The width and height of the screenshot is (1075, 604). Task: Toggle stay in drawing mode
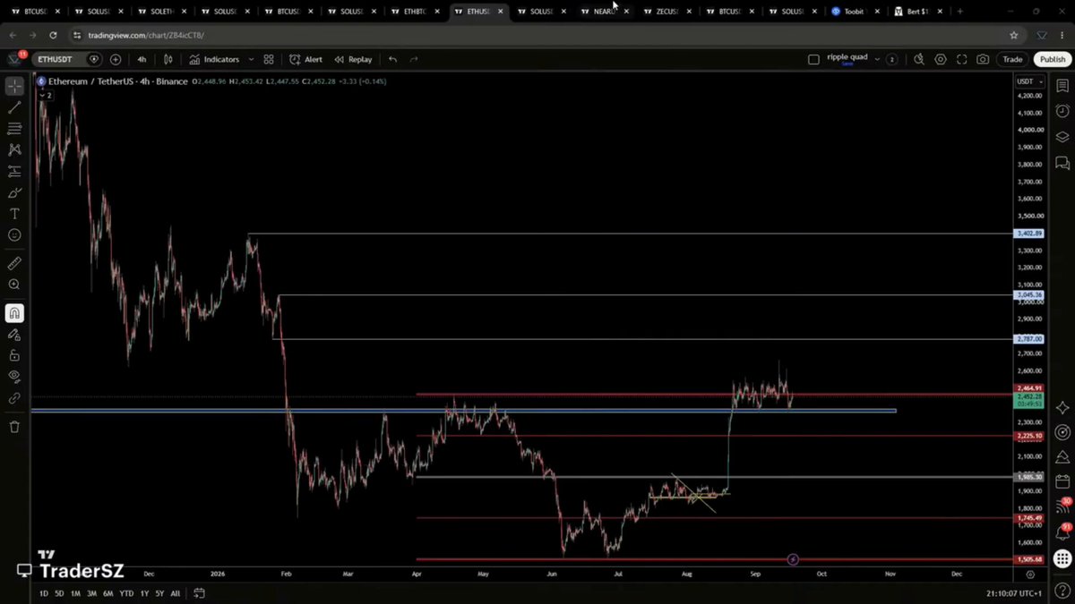14,335
